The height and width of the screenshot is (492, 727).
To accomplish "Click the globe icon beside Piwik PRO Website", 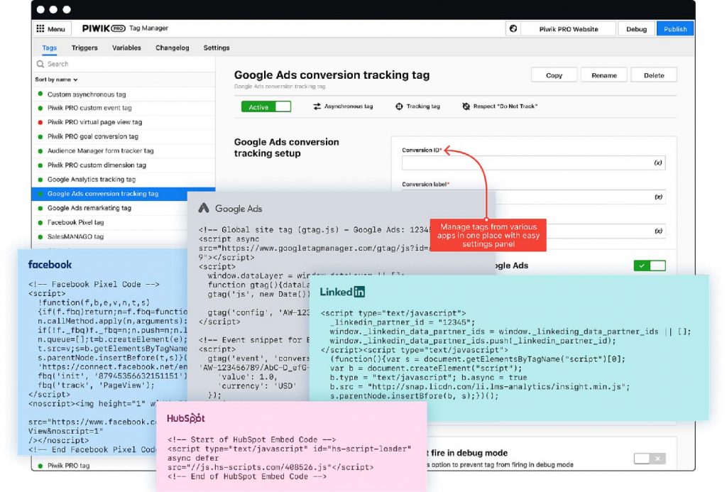I will 514,28.
